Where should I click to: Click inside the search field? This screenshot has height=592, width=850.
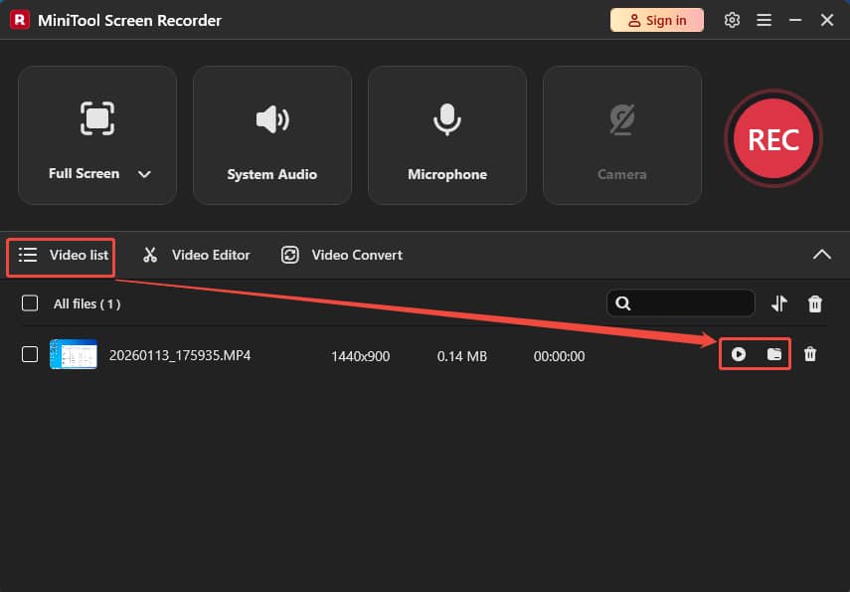tap(686, 303)
